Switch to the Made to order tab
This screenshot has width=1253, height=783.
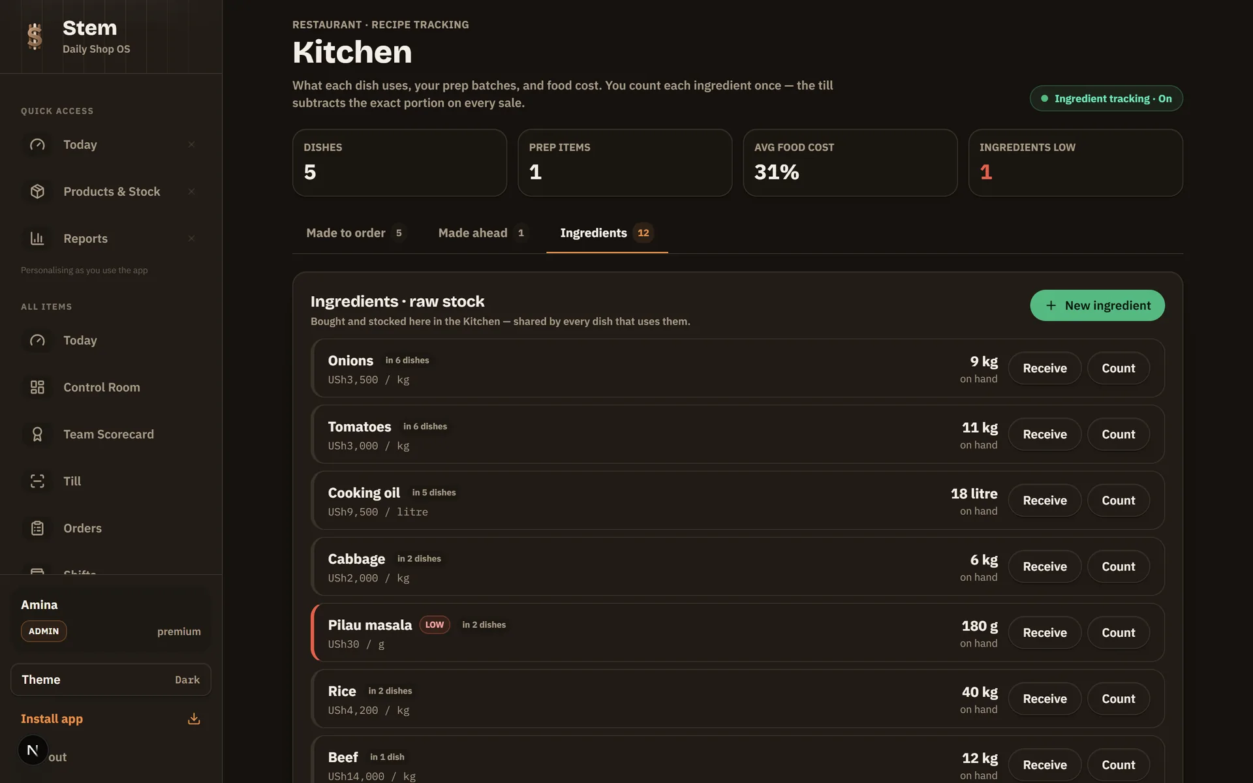pyautogui.click(x=356, y=233)
